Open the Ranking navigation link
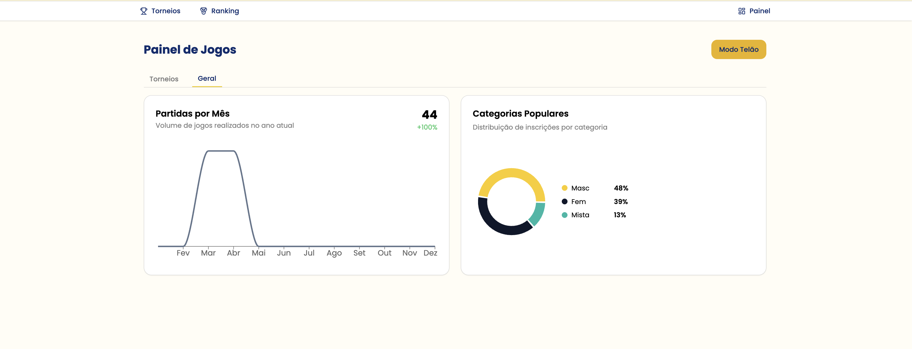The height and width of the screenshot is (349, 912). tap(225, 11)
